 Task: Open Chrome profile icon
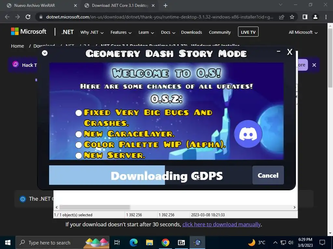click(315, 17)
